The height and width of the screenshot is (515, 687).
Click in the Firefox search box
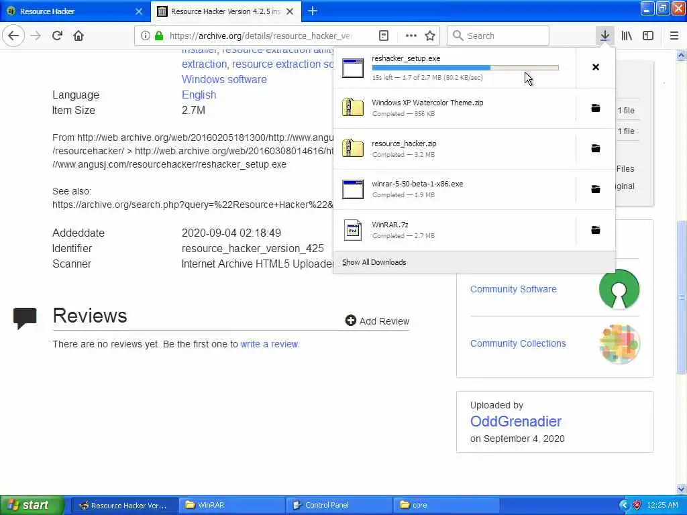click(498, 36)
